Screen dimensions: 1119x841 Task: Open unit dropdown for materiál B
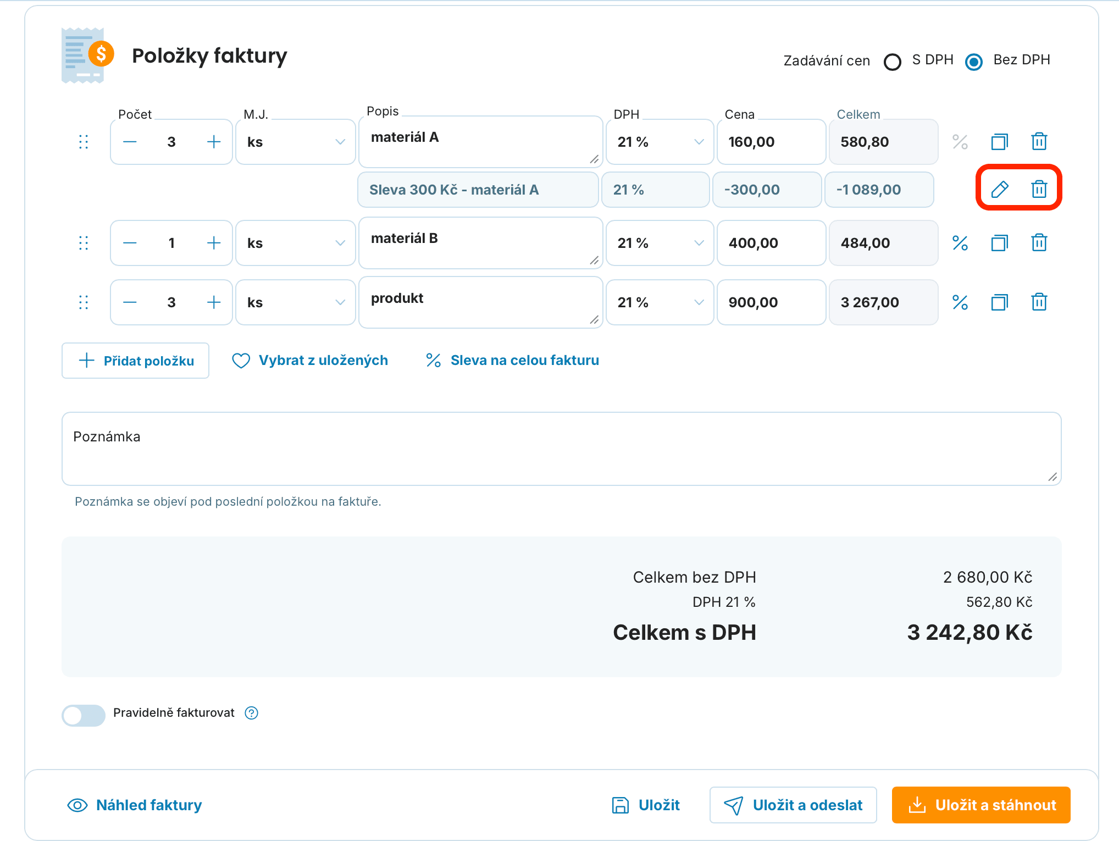pyautogui.click(x=296, y=243)
